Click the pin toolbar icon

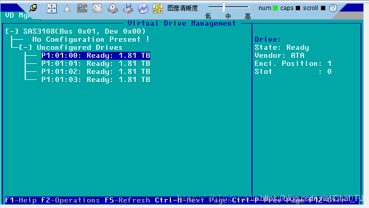click(33, 8)
